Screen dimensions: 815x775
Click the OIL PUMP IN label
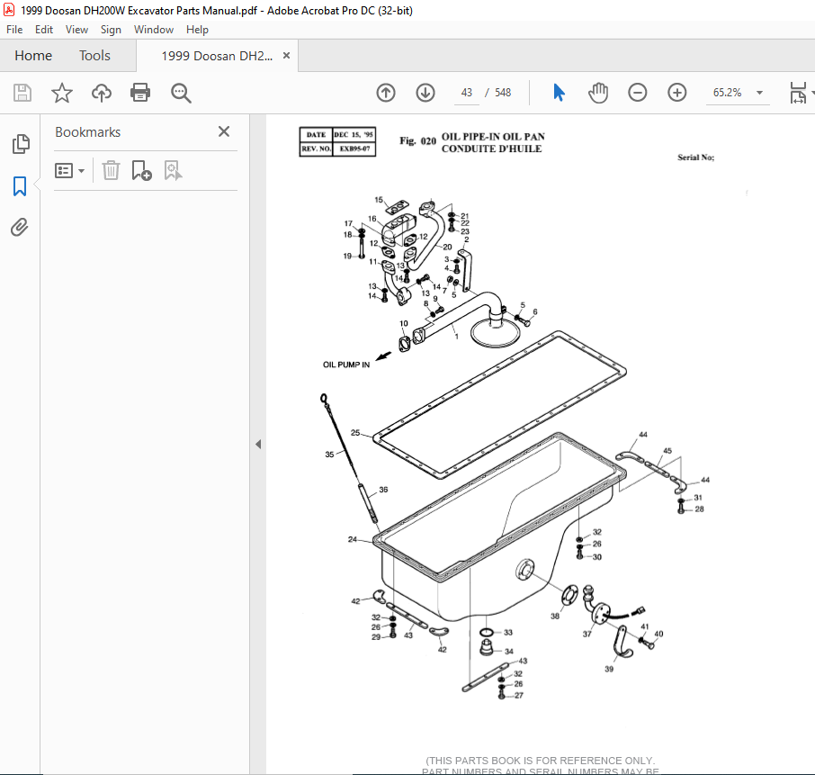(346, 365)
